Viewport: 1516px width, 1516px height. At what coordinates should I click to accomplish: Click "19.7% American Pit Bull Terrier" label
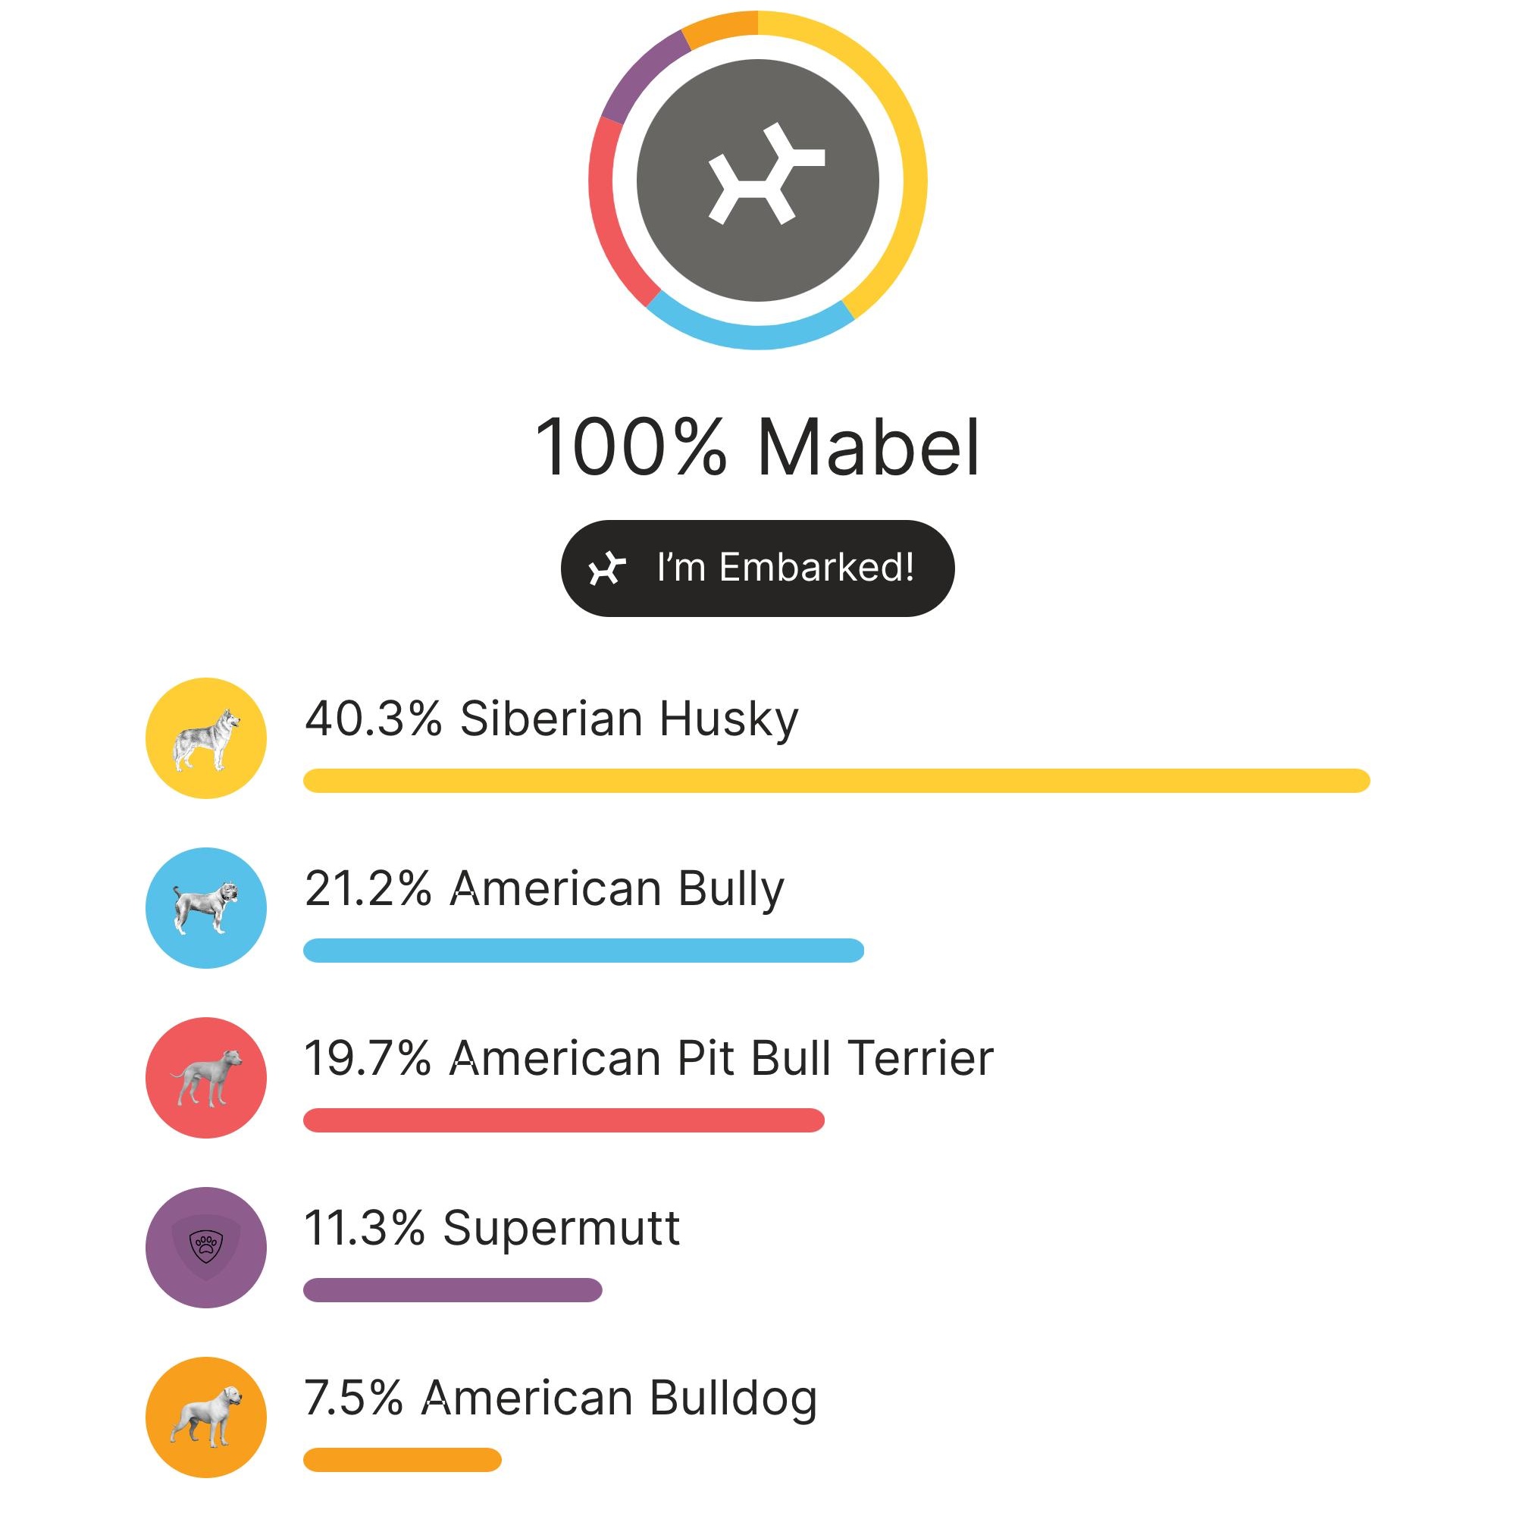(x=649, y=1057)
